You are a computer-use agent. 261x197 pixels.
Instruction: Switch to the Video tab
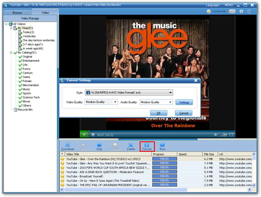(x=45, y=13)
